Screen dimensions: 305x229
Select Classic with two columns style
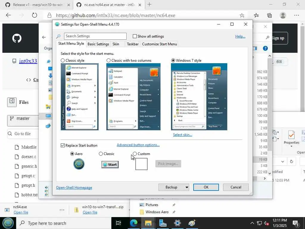point(108,60)
